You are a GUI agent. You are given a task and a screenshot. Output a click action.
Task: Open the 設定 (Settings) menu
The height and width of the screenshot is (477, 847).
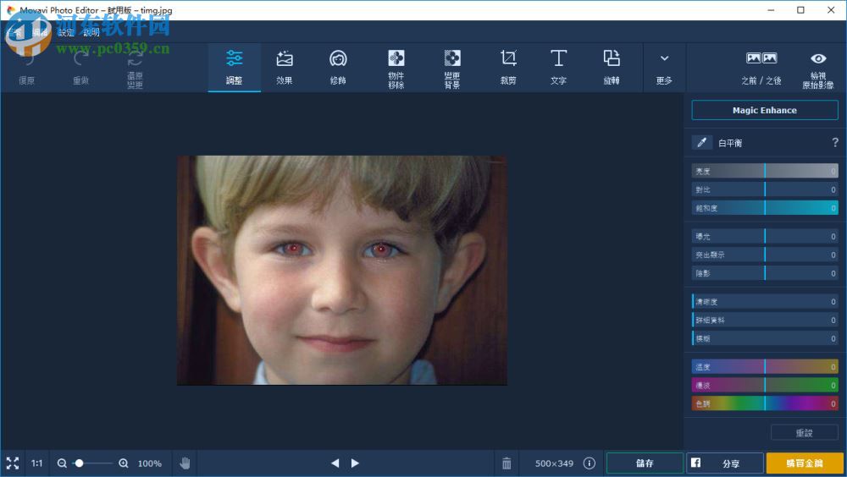(65, 32)
